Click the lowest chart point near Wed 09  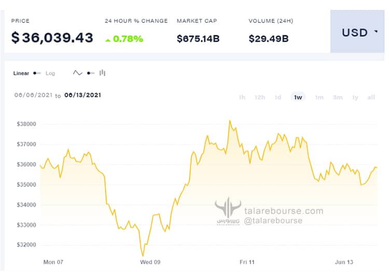[143, 255]
